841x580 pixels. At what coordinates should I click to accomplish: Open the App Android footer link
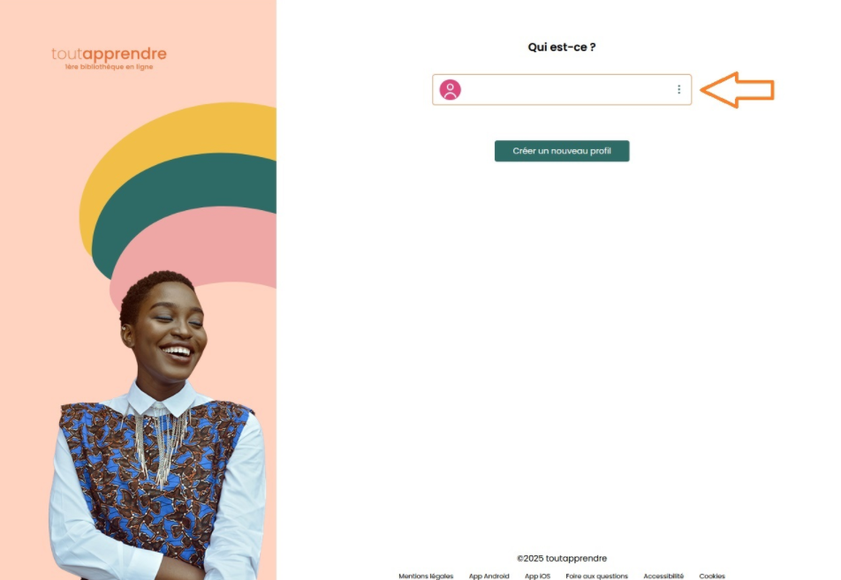tap(489, 576)
